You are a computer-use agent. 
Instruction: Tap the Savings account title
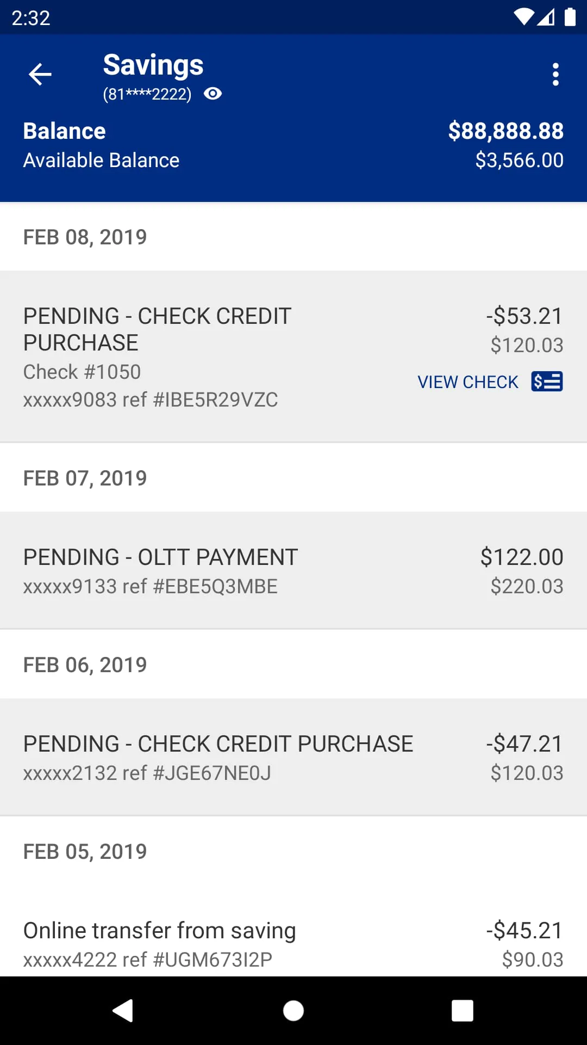tap(153, 65)
